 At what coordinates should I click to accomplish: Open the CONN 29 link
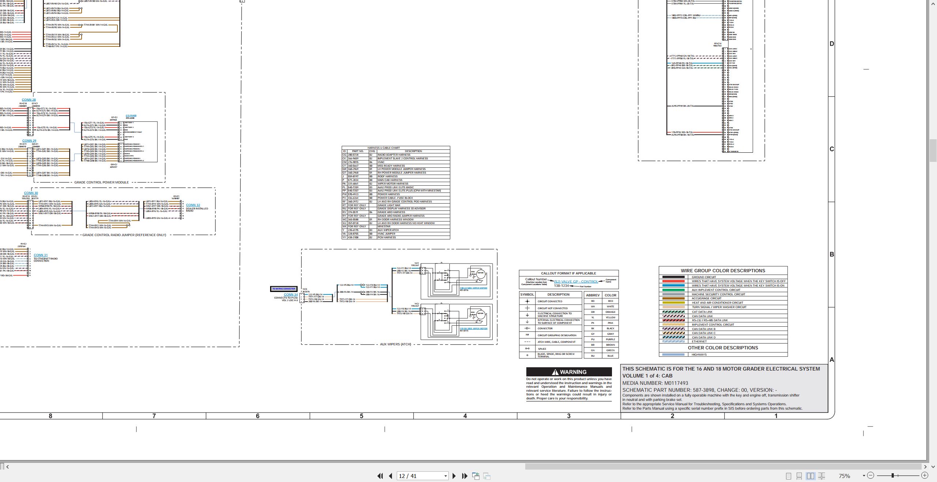click(x=29, y=141)
